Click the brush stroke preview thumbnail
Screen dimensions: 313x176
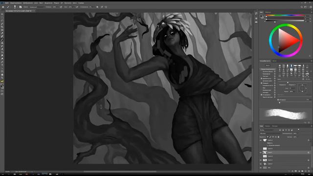(x=286, y=114)
